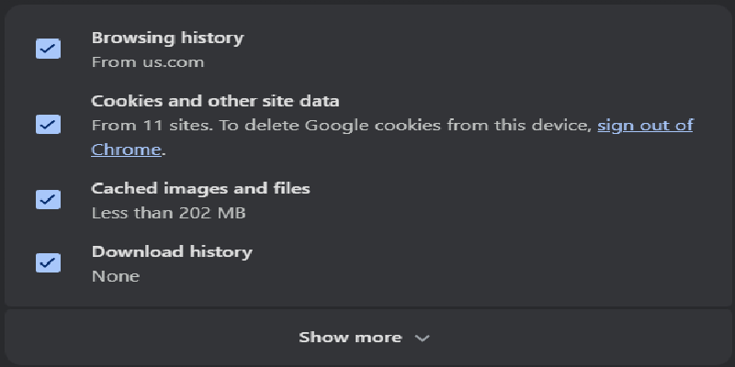
Task: Select the "Cached images and files" label
Action: coord(200,188)
